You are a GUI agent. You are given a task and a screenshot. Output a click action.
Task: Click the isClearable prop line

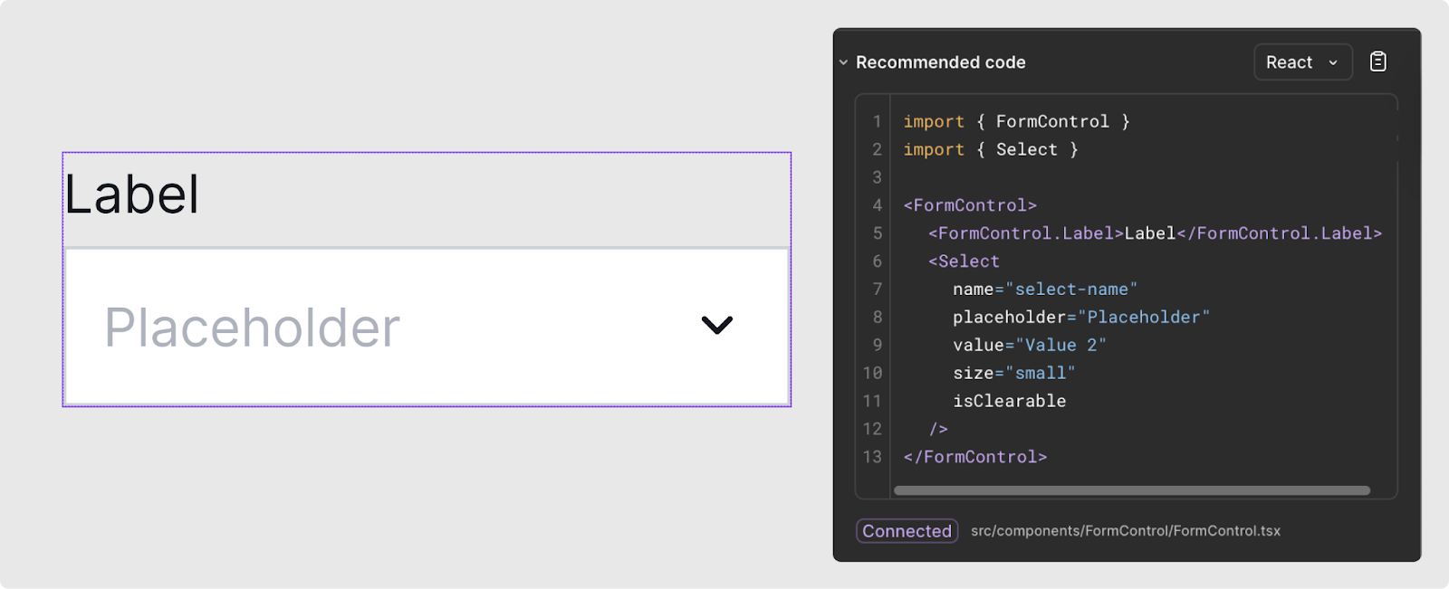tap(1009, 401)
